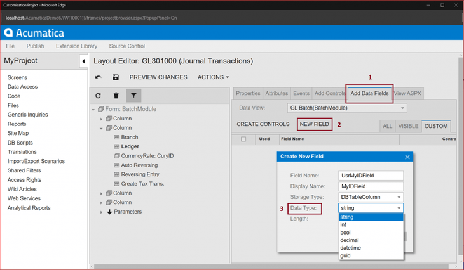
Task: Open the Storage Type DBTableColumn dropdown
Action: pos(399,197)
